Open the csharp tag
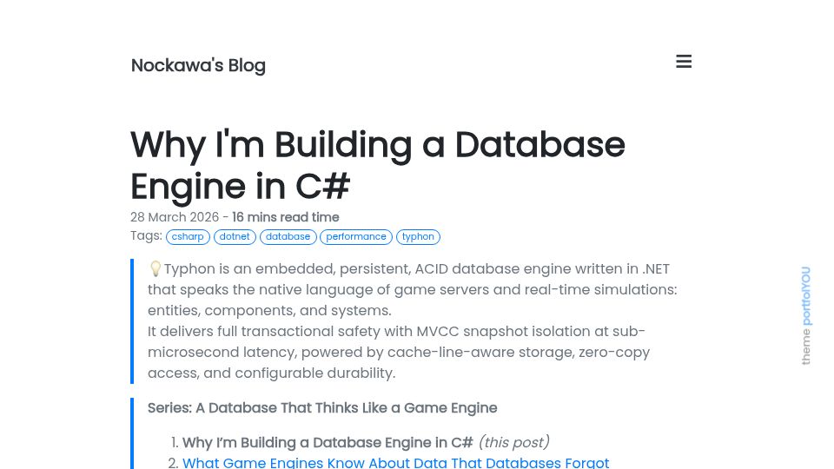 point(188,236)
